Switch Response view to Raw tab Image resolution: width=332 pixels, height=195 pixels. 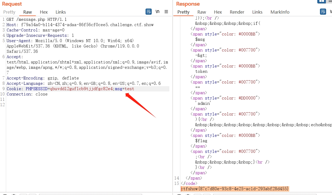coord(202,12)
